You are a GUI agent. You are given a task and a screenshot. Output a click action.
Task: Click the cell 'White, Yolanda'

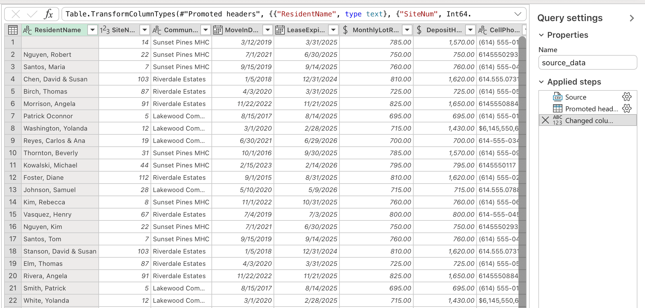click(60, 300)
